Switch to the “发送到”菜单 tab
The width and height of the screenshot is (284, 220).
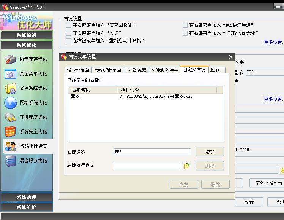click(107, 70)
